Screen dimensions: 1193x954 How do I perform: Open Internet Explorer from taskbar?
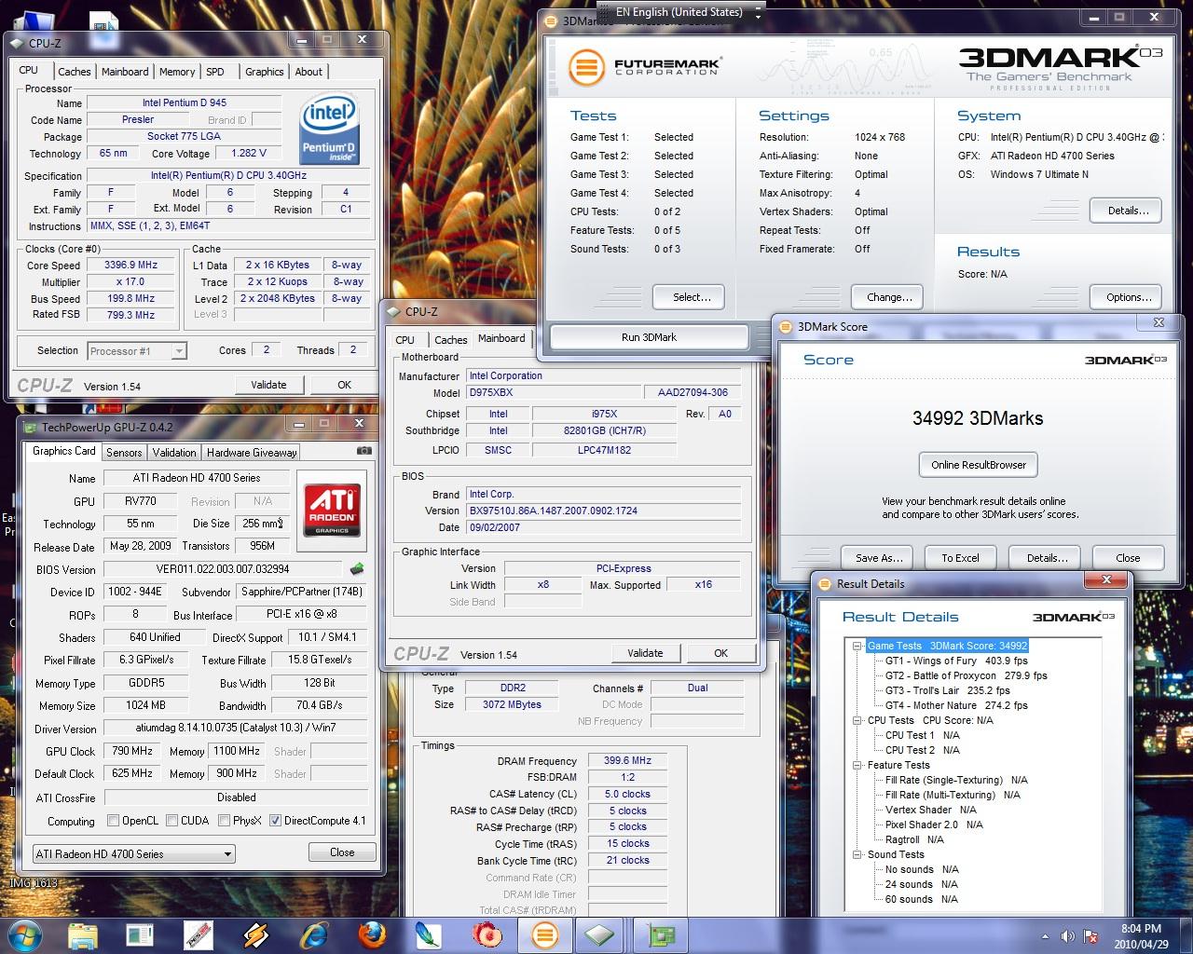pos(315,934)
